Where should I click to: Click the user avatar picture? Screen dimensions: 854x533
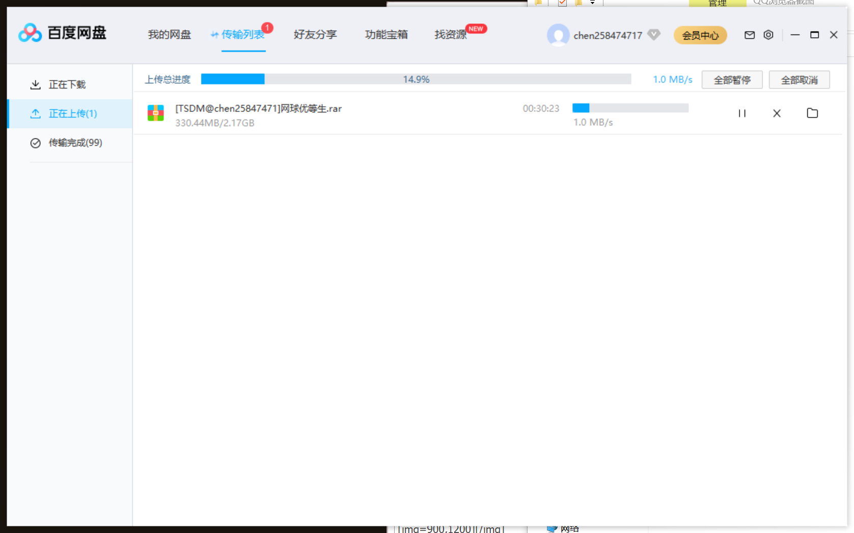tap(558, 35)
